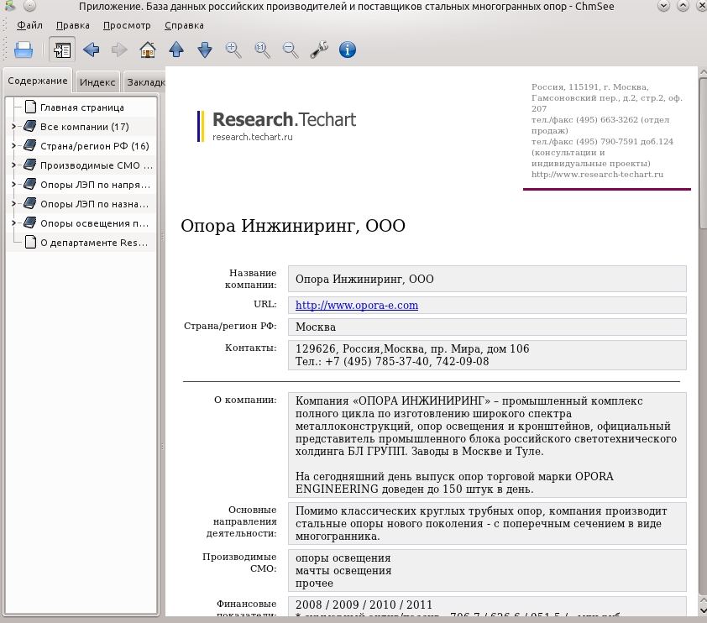This screenshot has height=623, width=707.
Task: Click the scrollbar down arrow at bottom right
Action: coord(703,611)
